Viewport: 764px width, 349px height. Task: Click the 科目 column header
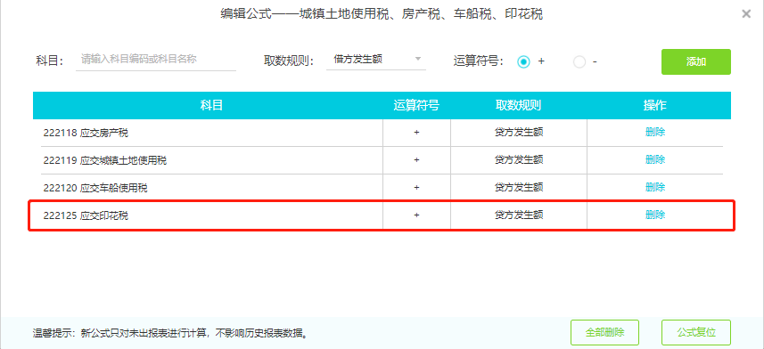pos(211,105)
